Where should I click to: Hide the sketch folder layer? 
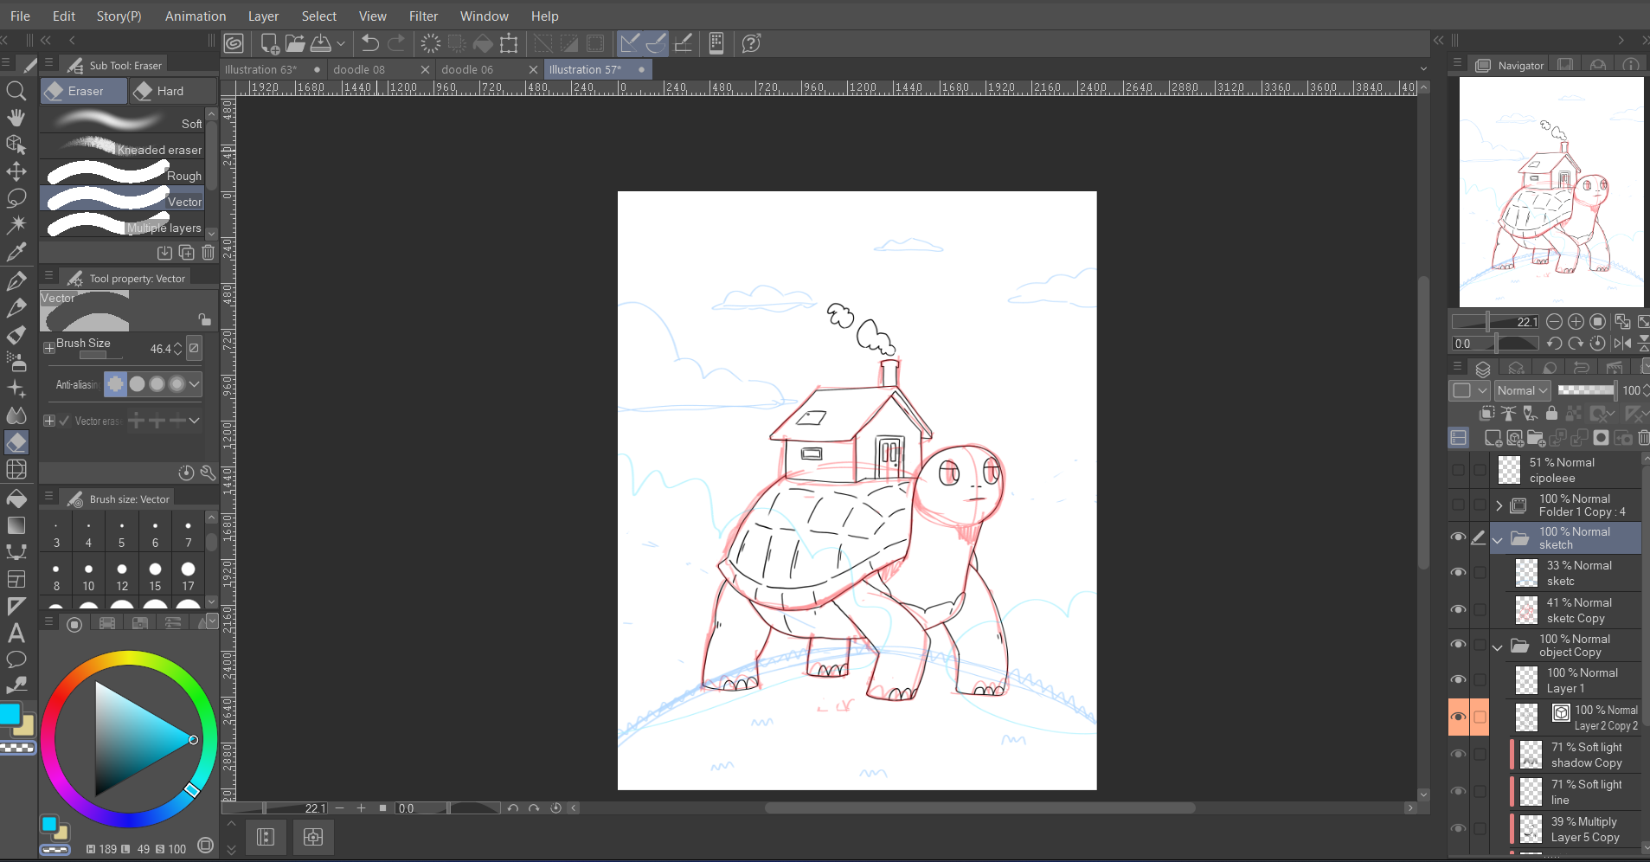coord(1458,537)
